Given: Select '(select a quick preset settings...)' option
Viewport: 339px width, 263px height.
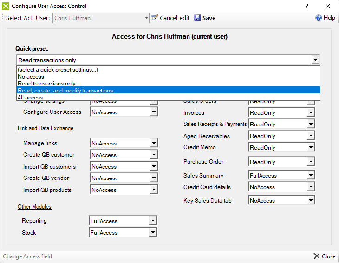Looking at the screenshot, I should [x=168, y=70].
